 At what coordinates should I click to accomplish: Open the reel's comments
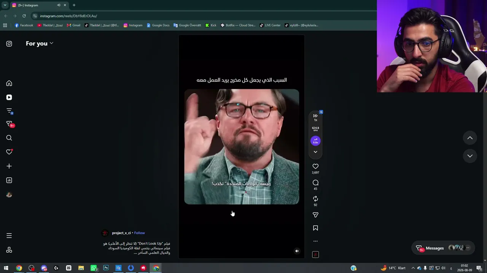pyautogui.click(x=315, y=183)
